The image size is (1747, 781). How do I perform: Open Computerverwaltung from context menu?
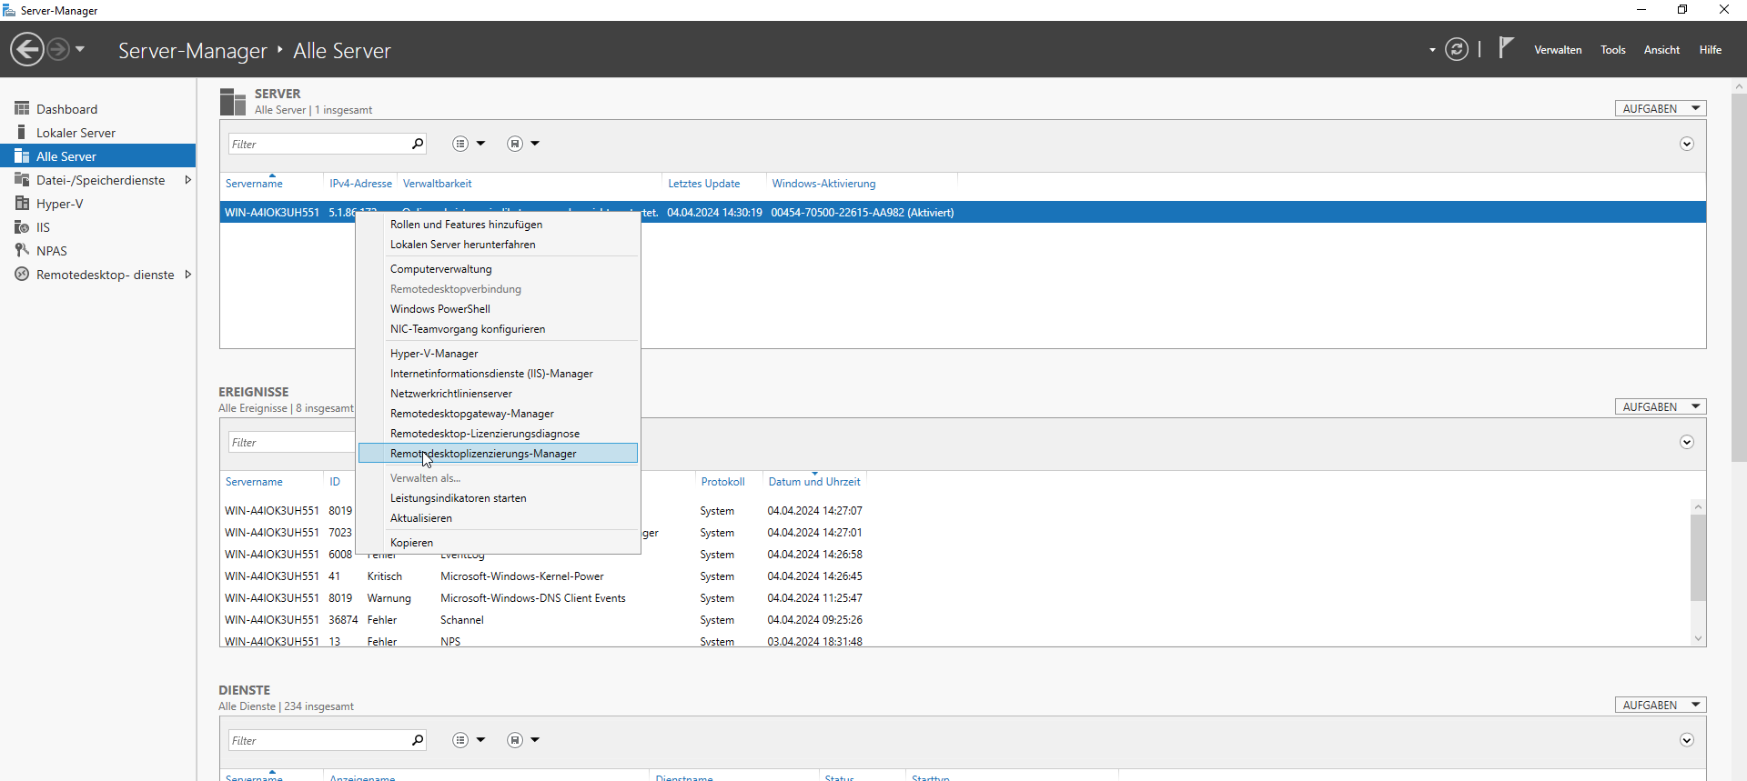tap(498, 269)
